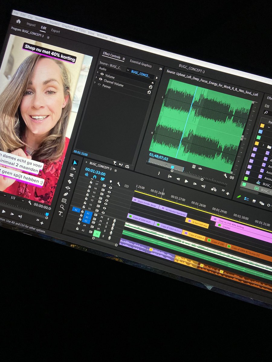Image resolution: width=272 pixels, height=362 pixels.
Task: Toggle Linked Selection in timeline
Action: point(102,179)
